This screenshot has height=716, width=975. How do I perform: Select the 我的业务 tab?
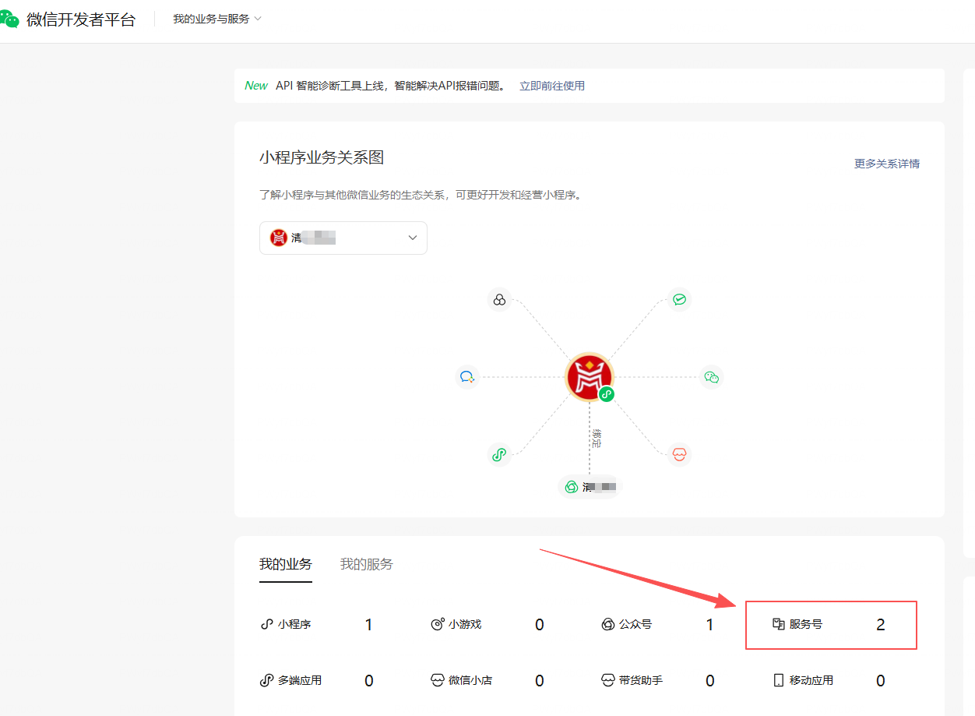[x=285, y=564]
